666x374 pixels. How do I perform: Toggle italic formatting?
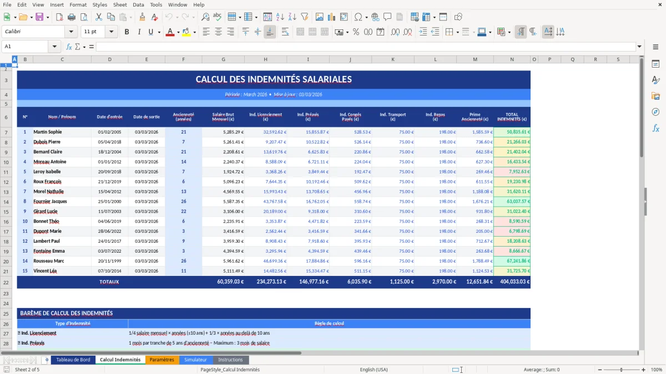point(138,32)
